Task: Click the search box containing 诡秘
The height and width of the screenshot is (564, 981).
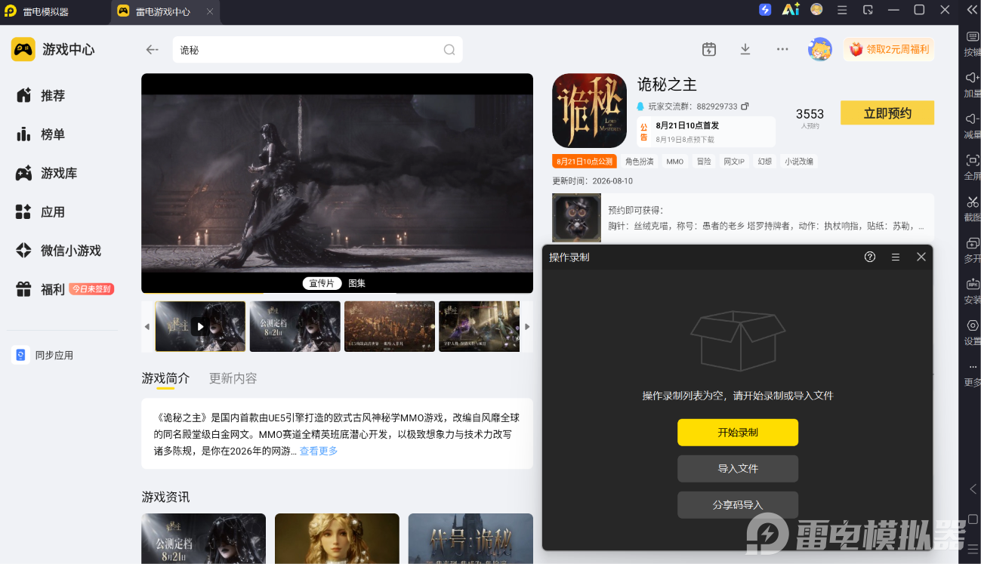Action: point(317,50)
